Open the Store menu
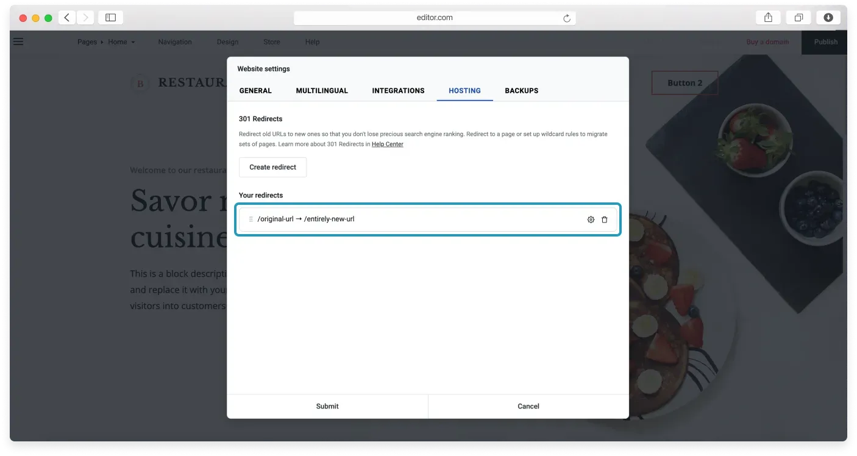This screenshot has width=857, height=456. [x=272, y=42]
